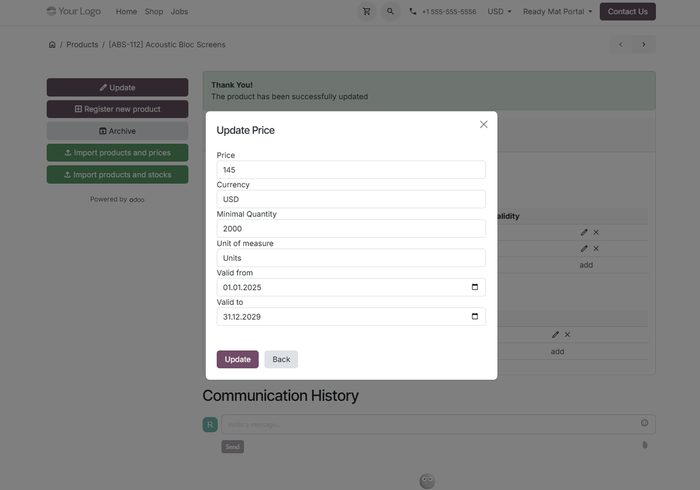This screenshot has width=700, height=490.
Task: Close the Update Price dialog
Action: [483, 125]
